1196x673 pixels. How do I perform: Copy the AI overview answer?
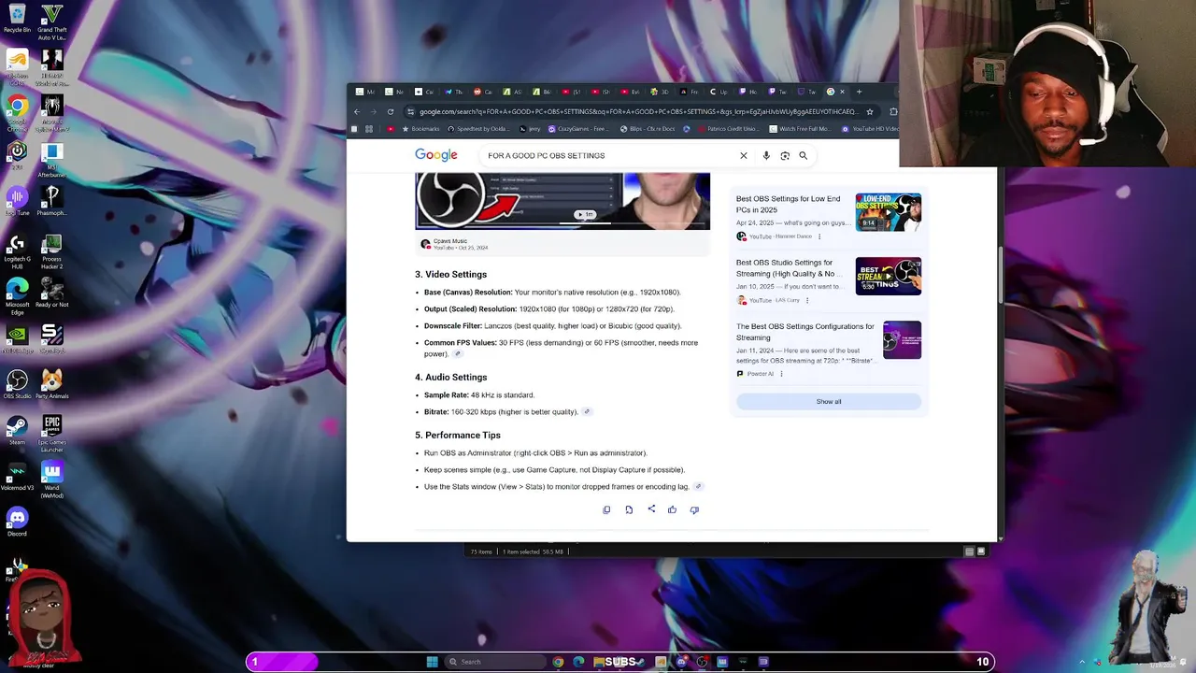(x=606, y=509)
